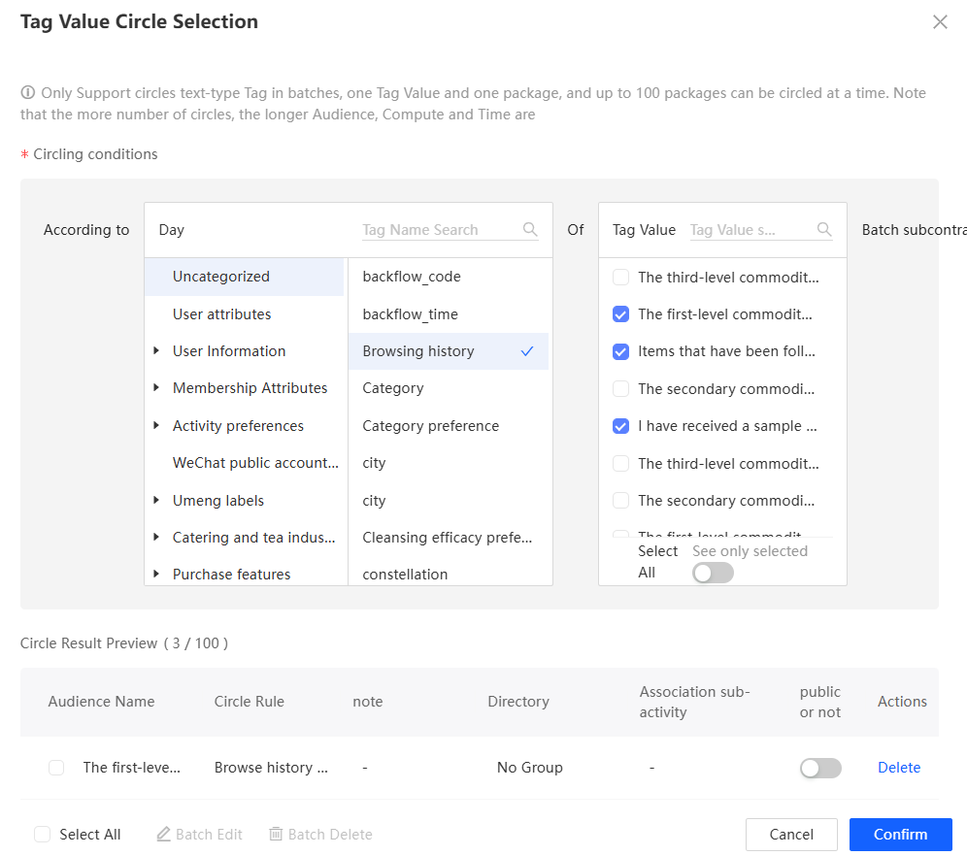
Task: Uncheck 'I have received a sample' checkbox
Action: [x=621, y=426]
